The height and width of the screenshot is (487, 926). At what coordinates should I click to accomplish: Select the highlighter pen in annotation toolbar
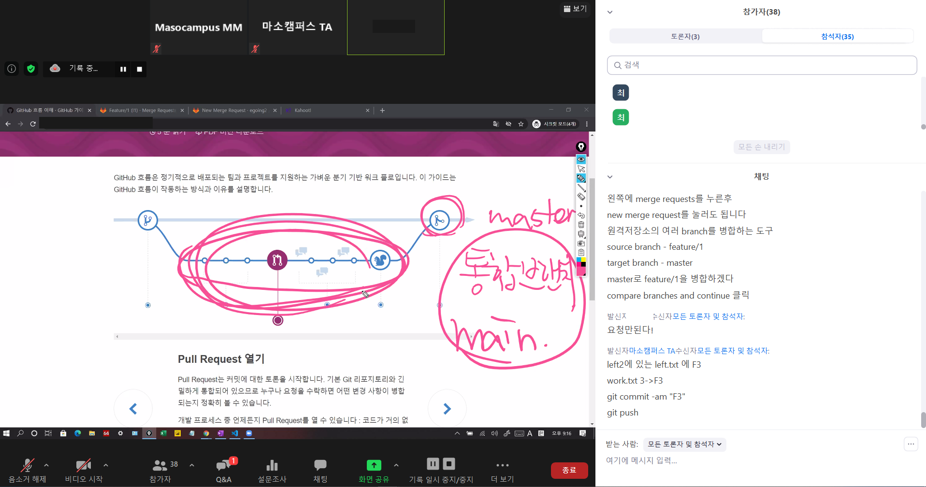click(x=581, y=178)
